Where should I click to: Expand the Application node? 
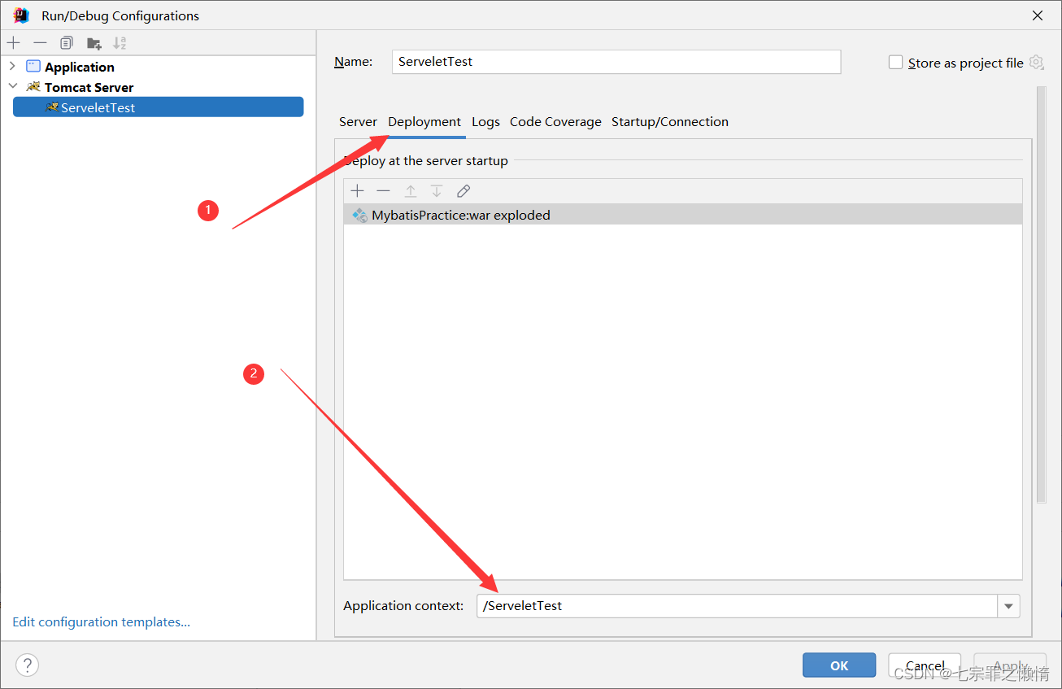(12, 66)
